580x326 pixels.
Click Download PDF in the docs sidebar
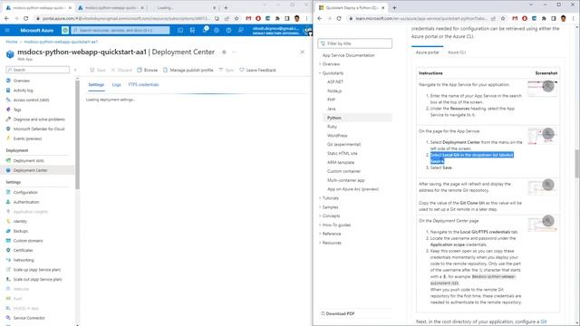pos(338,314)
